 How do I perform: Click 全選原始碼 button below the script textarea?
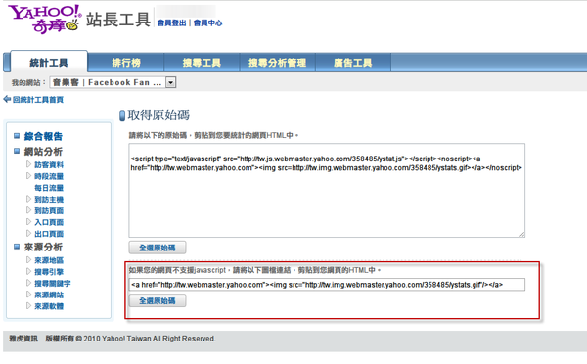coord(158,248)
